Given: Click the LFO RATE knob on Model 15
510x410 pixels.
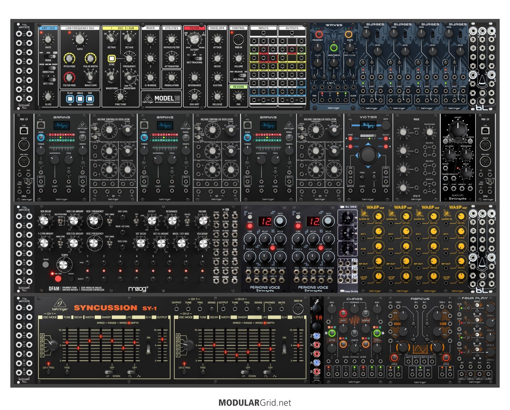Looking at the screenshot, I should click(x=80, y=40).
